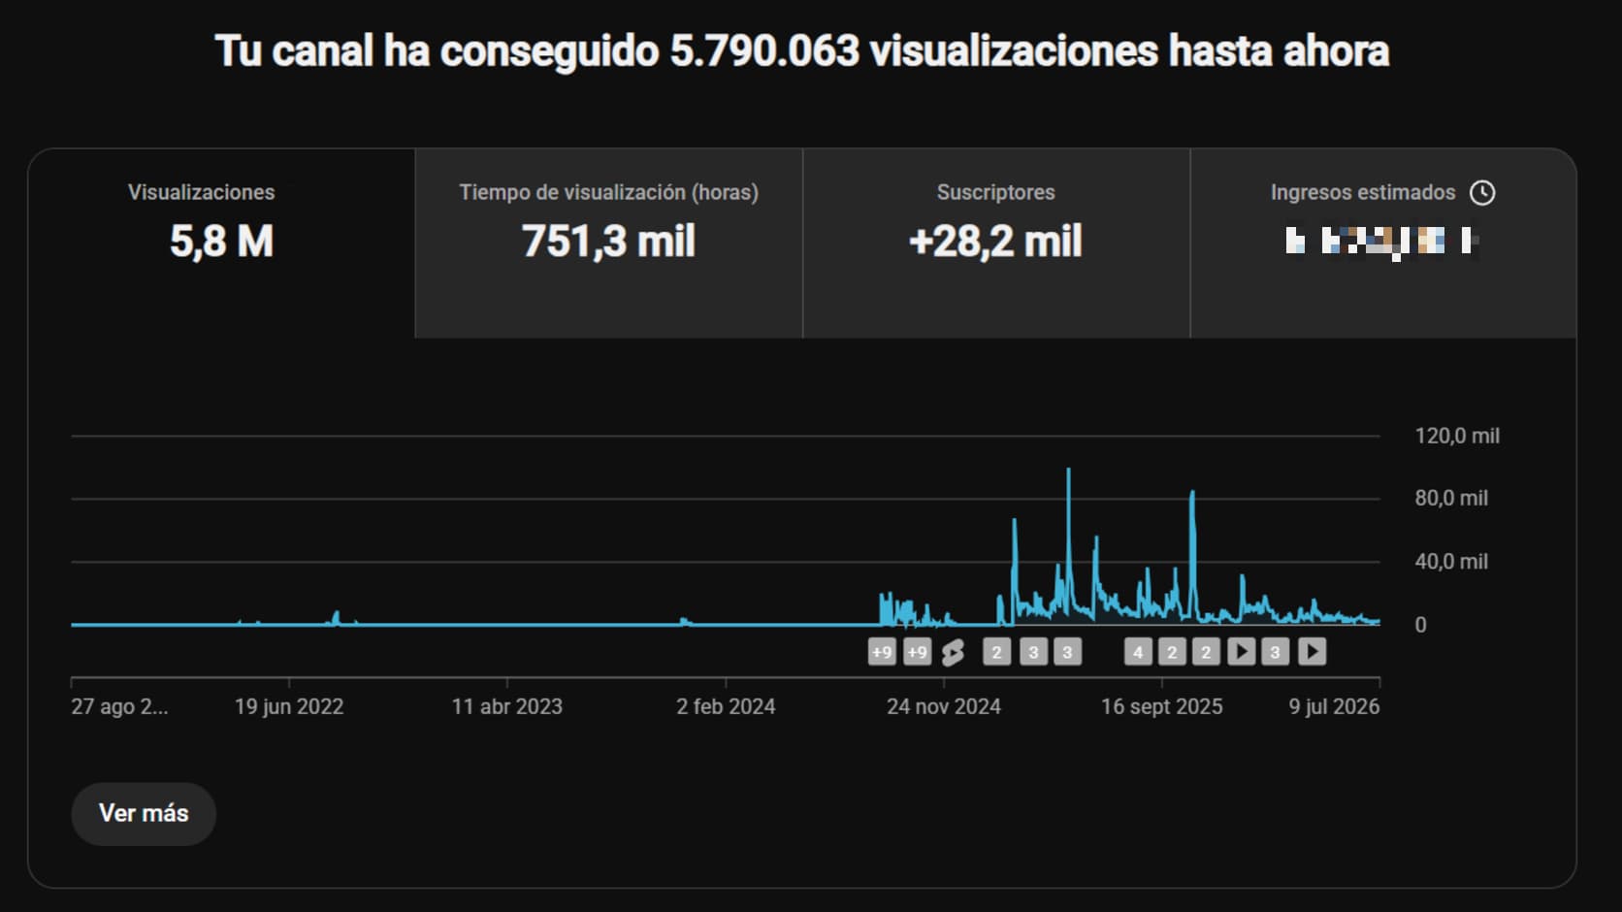1622x912 pixels.
Task: Click the 24 nov 2024 axis label
Action: [x=943, y=706]
